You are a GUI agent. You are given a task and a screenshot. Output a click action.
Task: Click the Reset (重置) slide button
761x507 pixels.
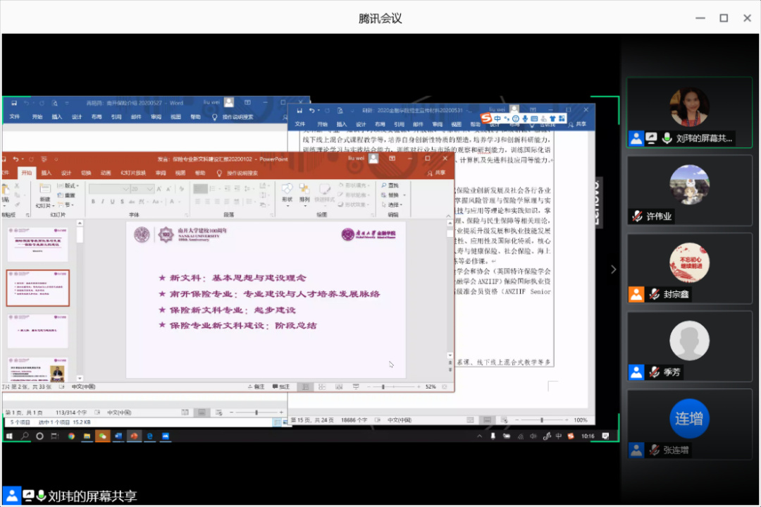click(x=66, y=195)
